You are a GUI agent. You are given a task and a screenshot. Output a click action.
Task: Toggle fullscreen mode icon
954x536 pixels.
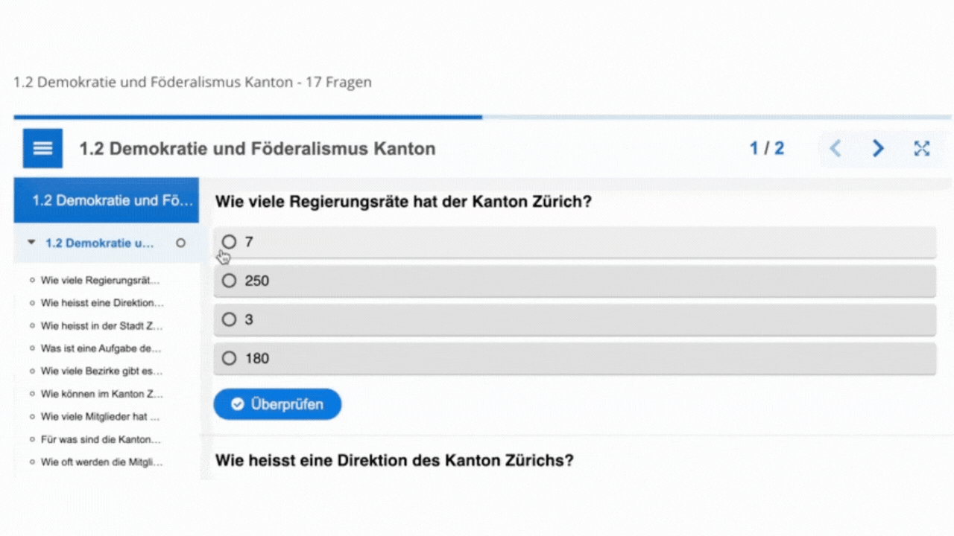coord(922,149)
